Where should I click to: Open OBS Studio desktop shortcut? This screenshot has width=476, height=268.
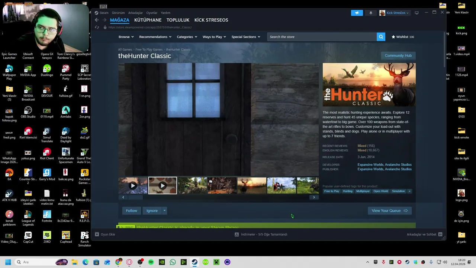click(28, 112)
